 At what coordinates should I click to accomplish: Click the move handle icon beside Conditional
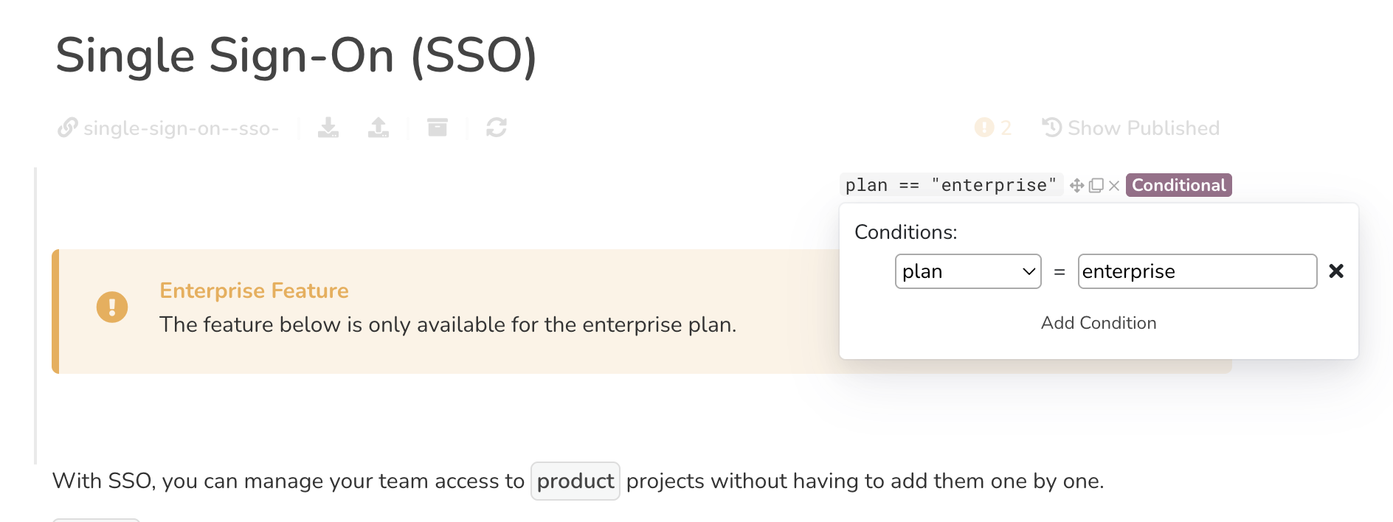coord(1076,186)
